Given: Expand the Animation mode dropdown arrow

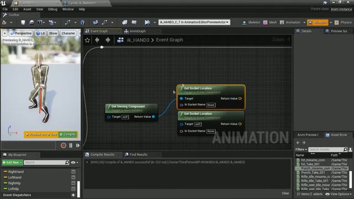Looking at the screenshot, I should coord(304,22).
